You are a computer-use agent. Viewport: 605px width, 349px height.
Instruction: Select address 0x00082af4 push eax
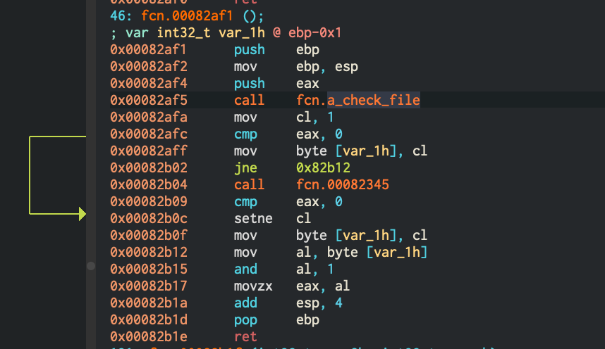click(x=148, y=84)
